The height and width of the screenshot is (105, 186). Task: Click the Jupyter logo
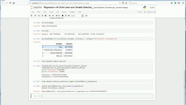[36, 7]
